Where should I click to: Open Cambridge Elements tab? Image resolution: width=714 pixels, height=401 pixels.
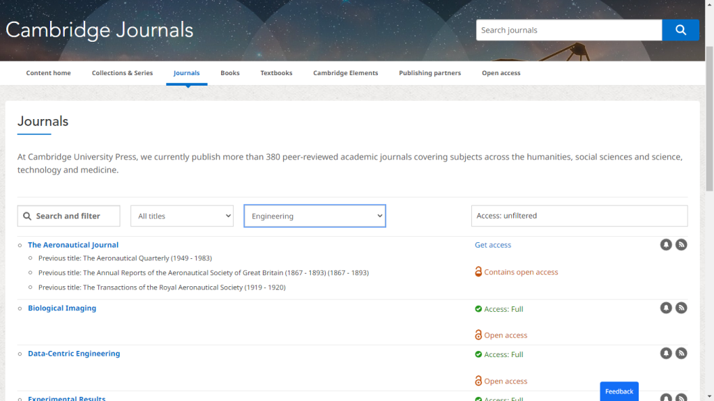(346, 72)
